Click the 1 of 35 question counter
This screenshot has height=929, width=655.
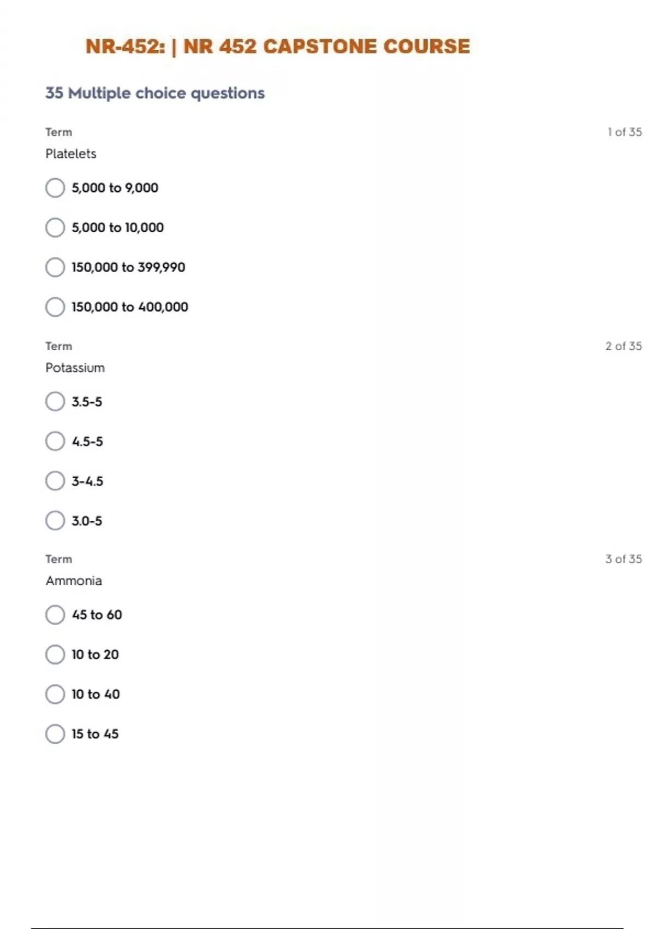pyautogui.click(x=624, y=132)
